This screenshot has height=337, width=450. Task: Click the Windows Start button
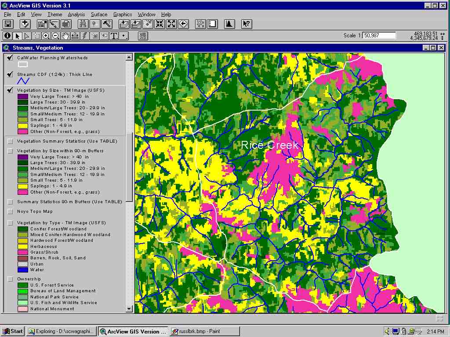coord(13,331)
